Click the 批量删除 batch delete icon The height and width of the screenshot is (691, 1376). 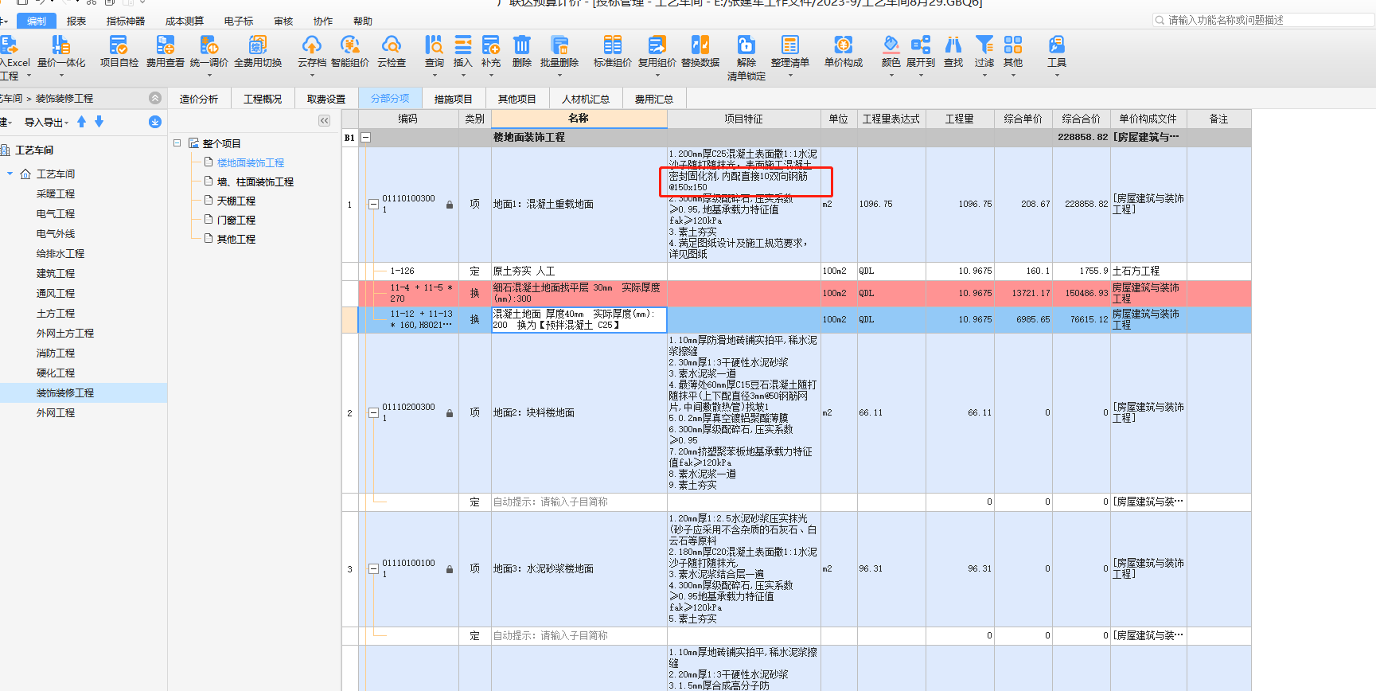tap(559, 45)
